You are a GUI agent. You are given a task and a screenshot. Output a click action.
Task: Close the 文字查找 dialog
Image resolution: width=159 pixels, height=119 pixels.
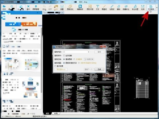coord(103,47)
